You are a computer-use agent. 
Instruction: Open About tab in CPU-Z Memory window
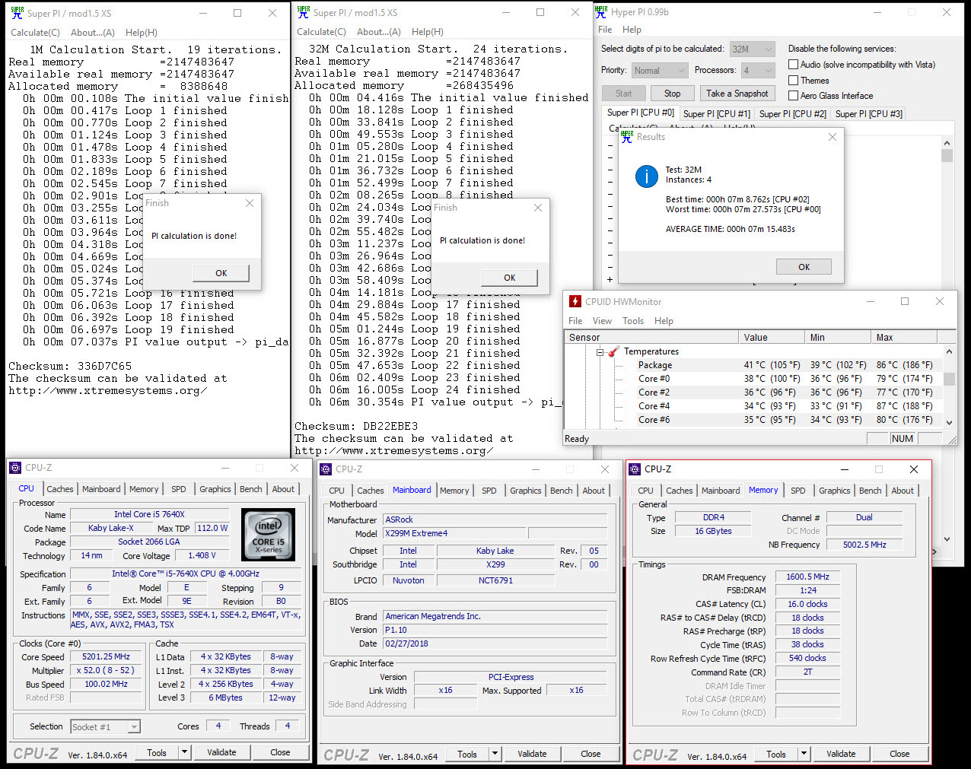tap(903, 491)
